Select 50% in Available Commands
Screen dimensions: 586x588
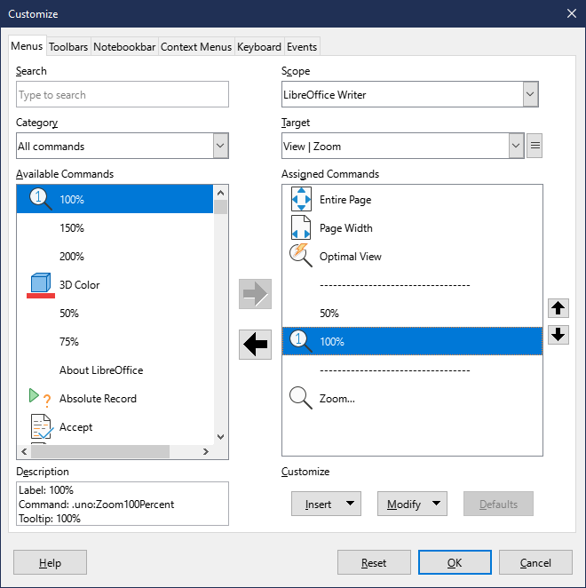coord(115,314)
